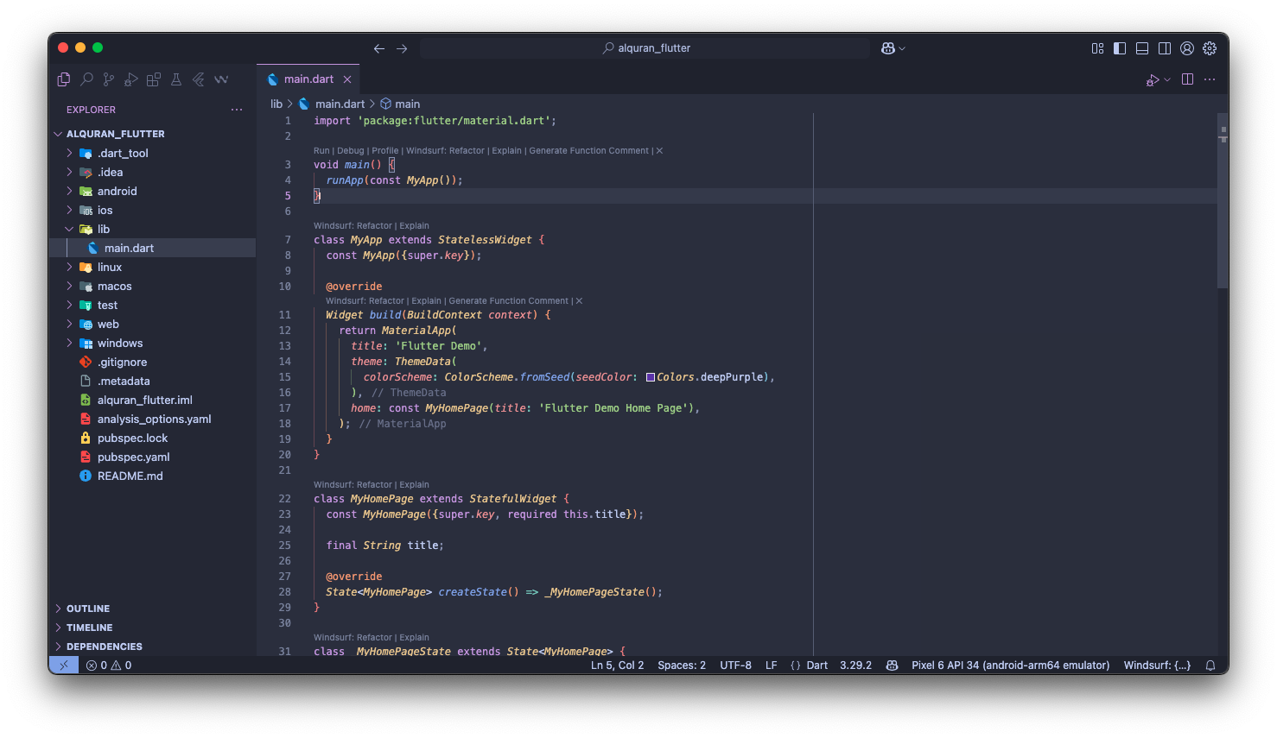Split the editor right
1277x738 pixels.
click(1187, 79)
